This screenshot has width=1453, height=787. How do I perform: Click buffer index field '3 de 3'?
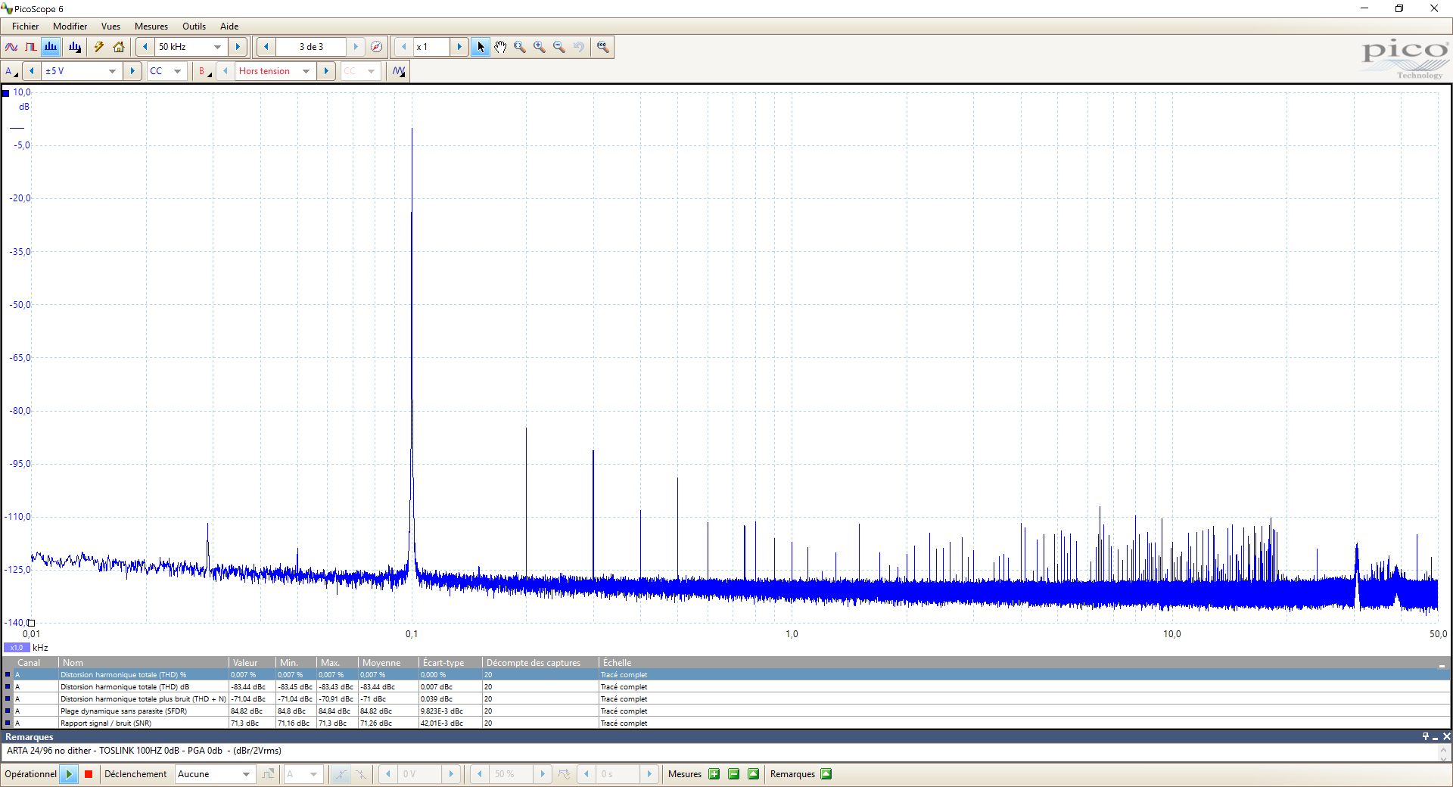click(x=311, y=47)
